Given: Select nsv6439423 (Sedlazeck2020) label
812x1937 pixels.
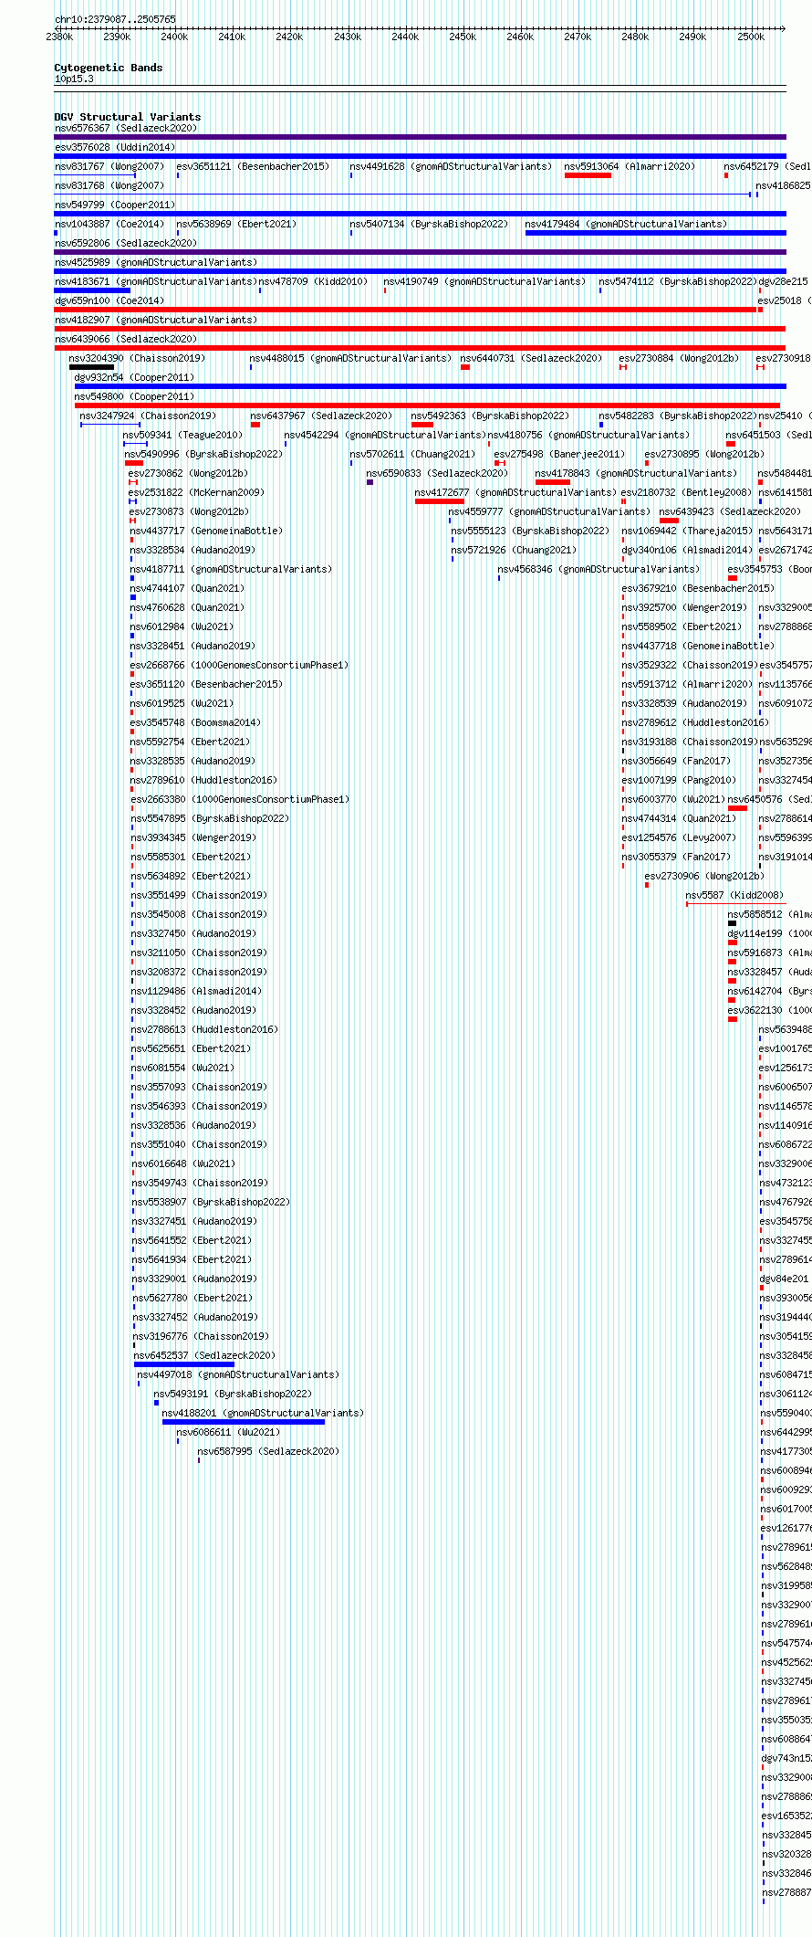Looking at the screenshot, I should [x=731, y=511].
